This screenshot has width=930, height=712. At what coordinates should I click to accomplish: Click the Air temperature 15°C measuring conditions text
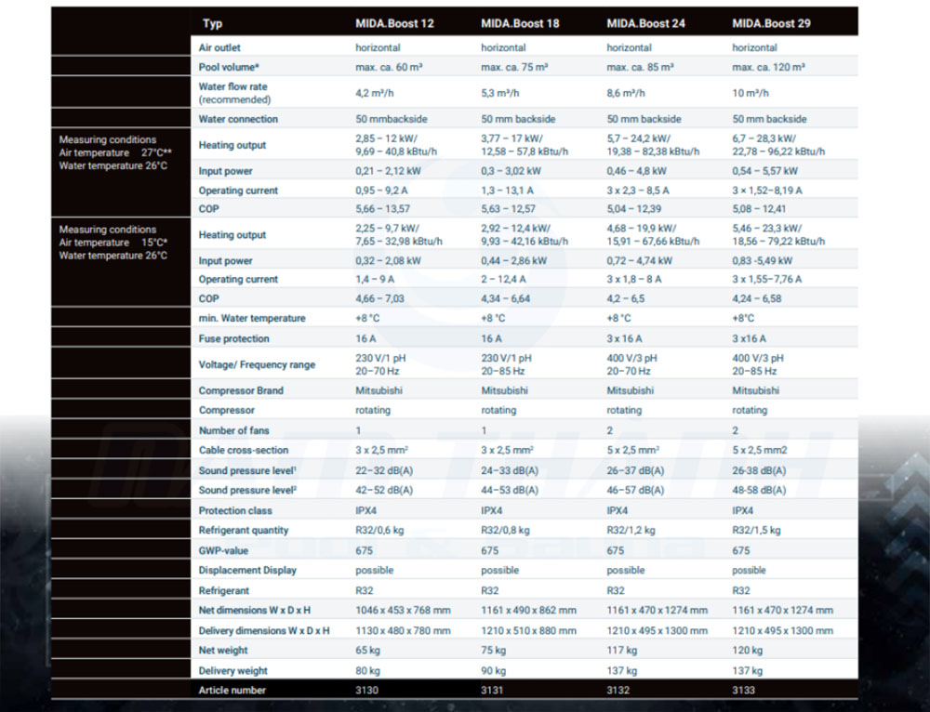113,243
